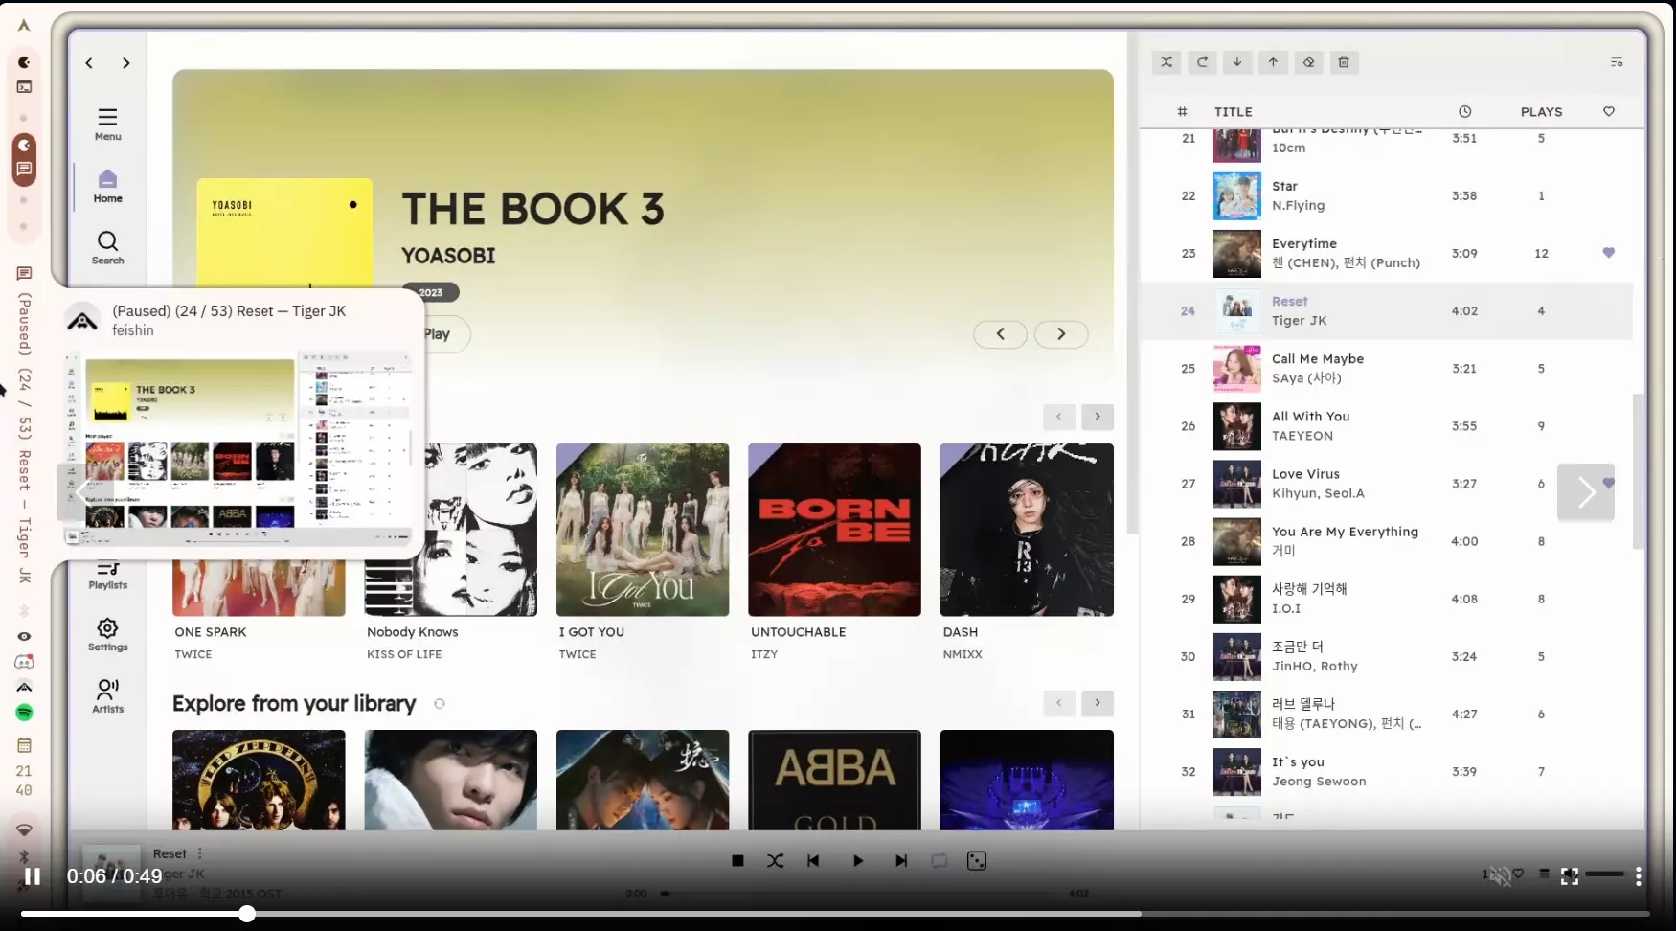1676x931 pixels.
Task: Stop playback in the player bar
Action: (737, 861)
